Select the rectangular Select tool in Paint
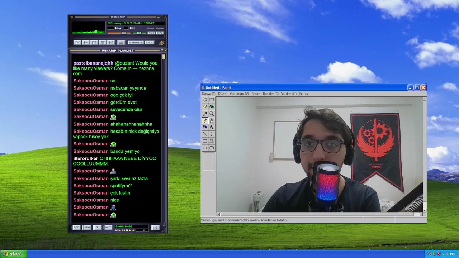The image size is (459, 258). coord(212,100)
